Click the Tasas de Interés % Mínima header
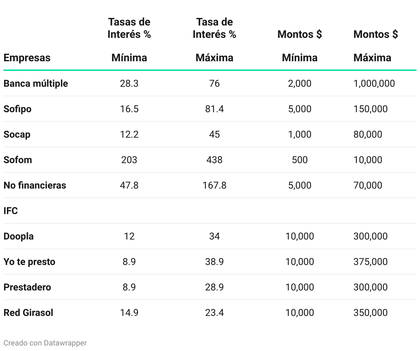The width and height of the screenshot is (420, 351). (x=129, y=40)
